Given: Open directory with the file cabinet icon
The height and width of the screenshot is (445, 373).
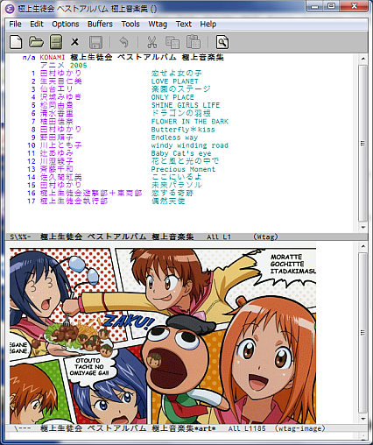Looking at the screenshot, I should [56, 42].
